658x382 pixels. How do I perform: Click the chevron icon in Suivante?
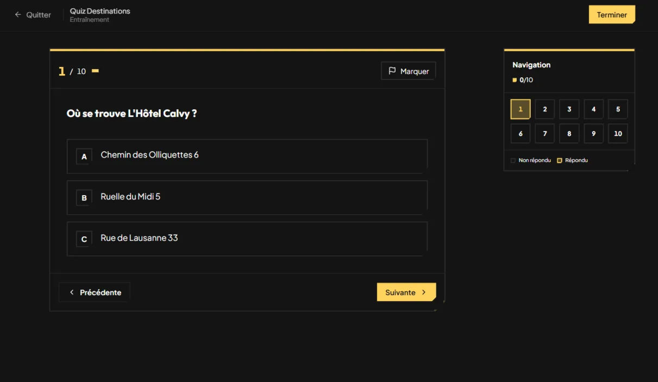[x=424, y=292]
